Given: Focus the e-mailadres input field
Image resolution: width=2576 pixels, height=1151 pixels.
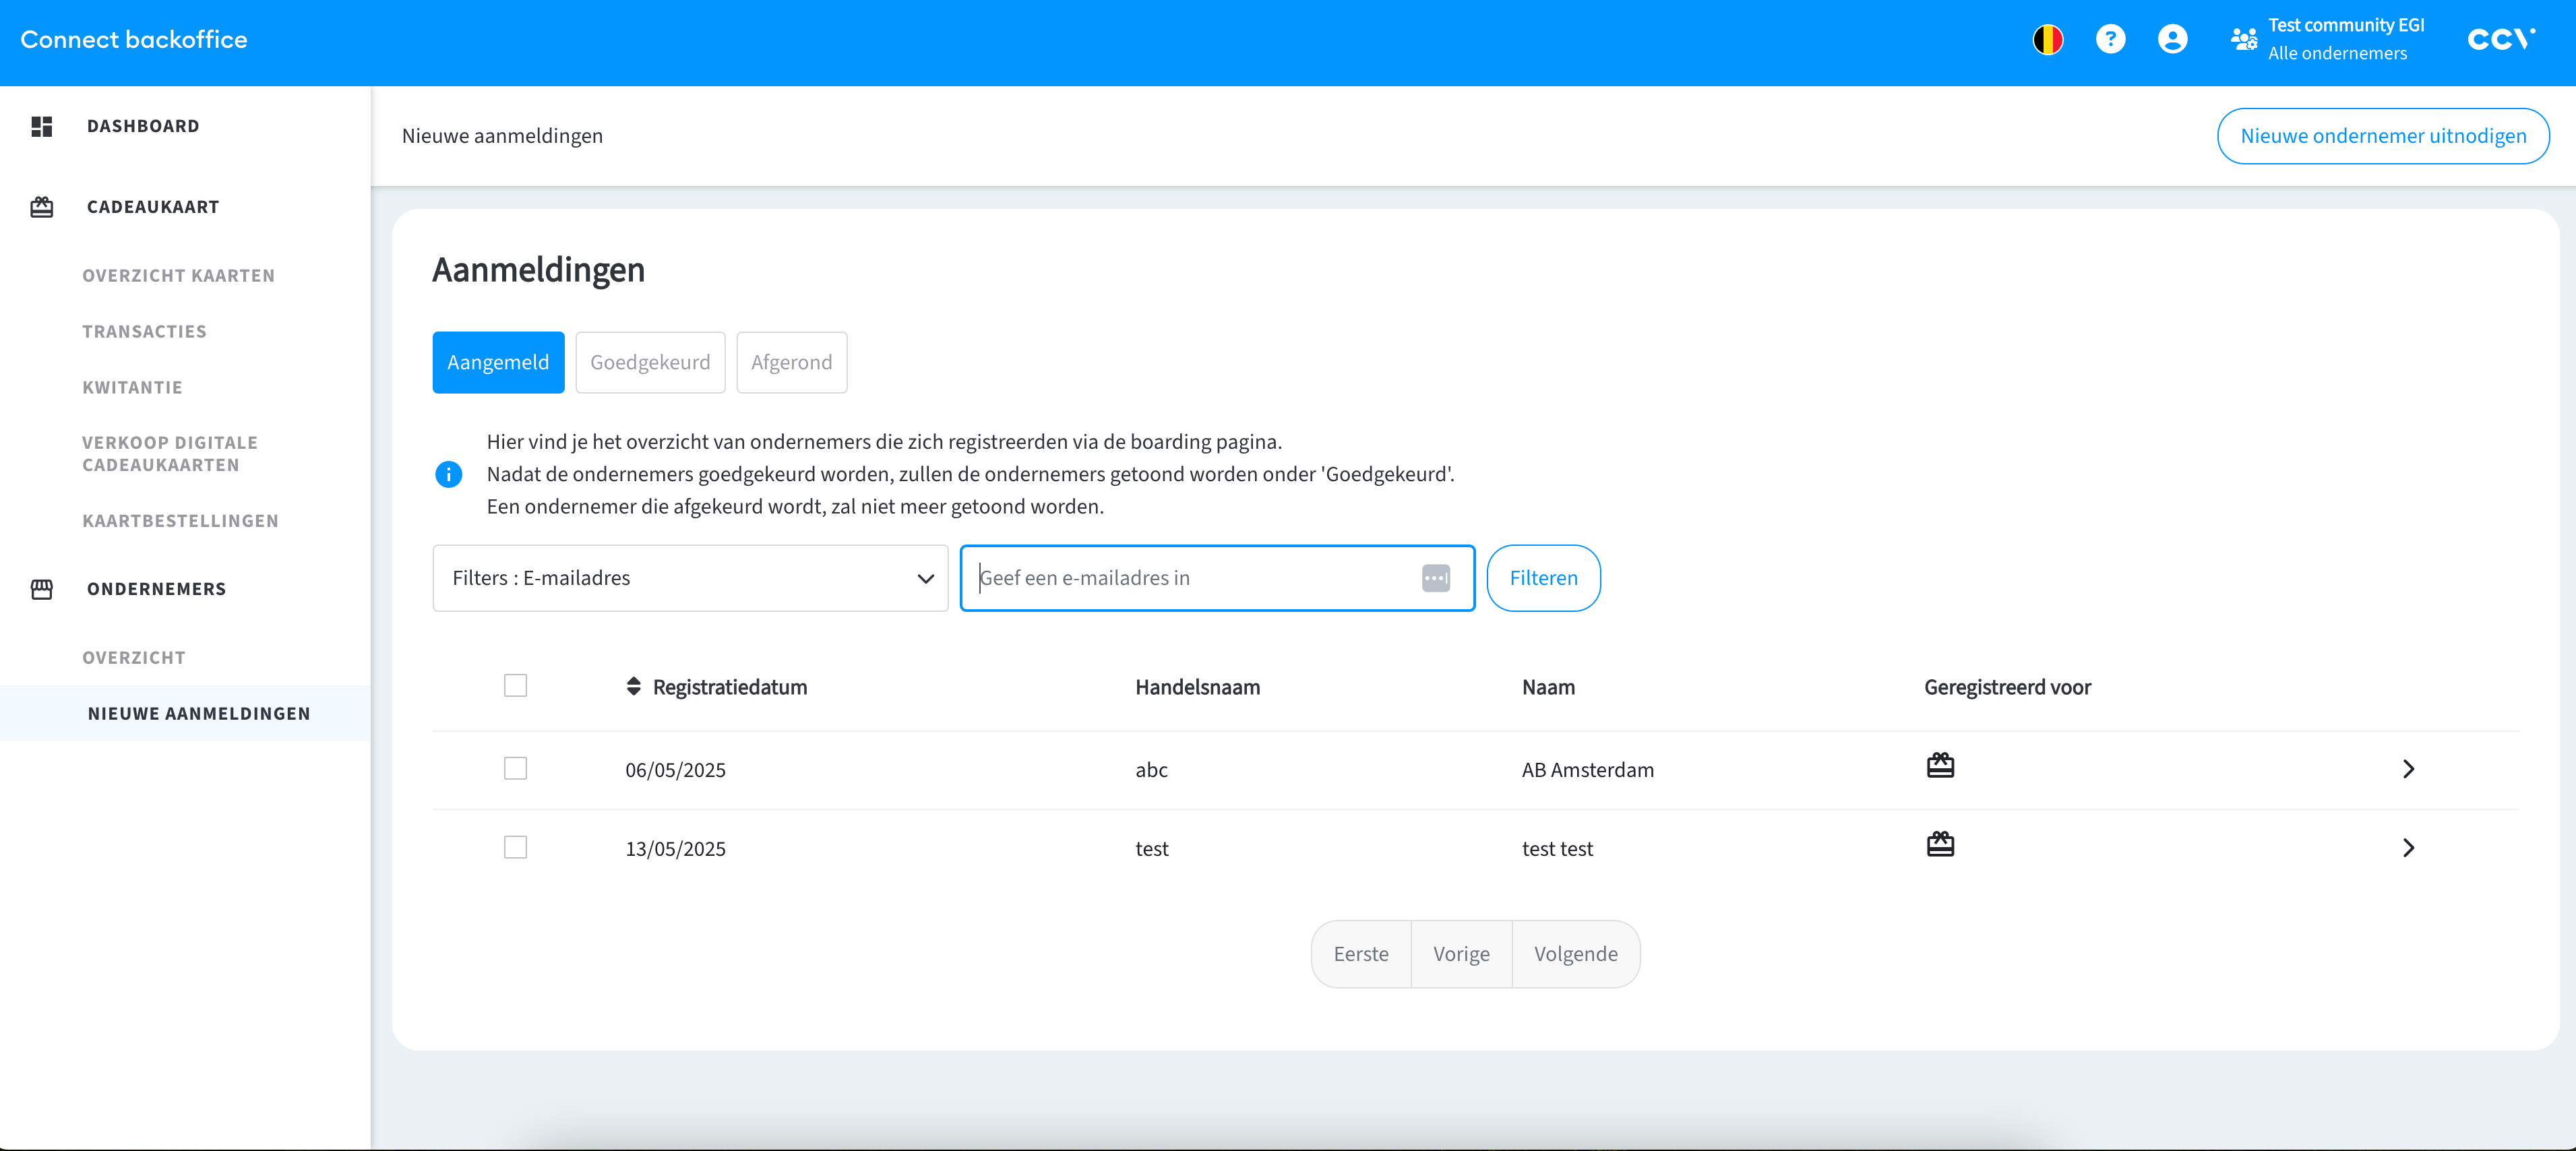Looking at the screenshot, I should click(x=1190, y=578).
